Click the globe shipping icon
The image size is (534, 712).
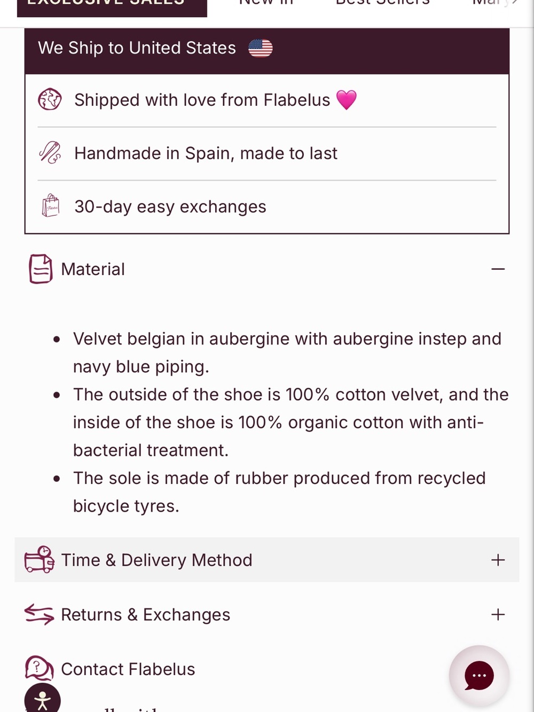point(50,99)
